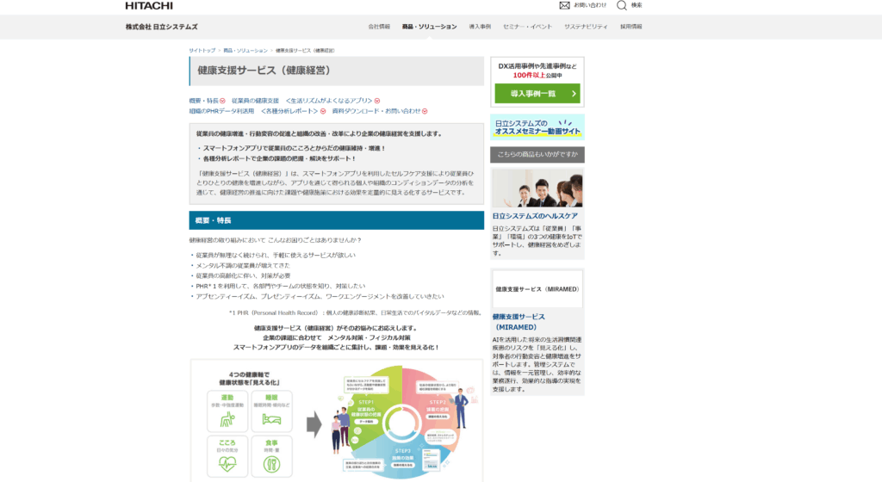This screenshot has width=882, height=482.
Task: Open search via the magnifier icon
Action: [x=622, y=5]
